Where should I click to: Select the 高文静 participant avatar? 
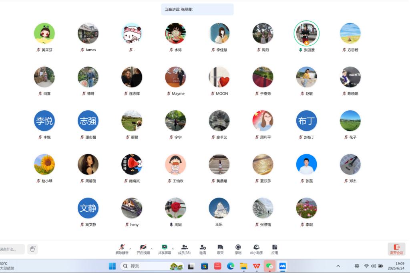point(88,208)
